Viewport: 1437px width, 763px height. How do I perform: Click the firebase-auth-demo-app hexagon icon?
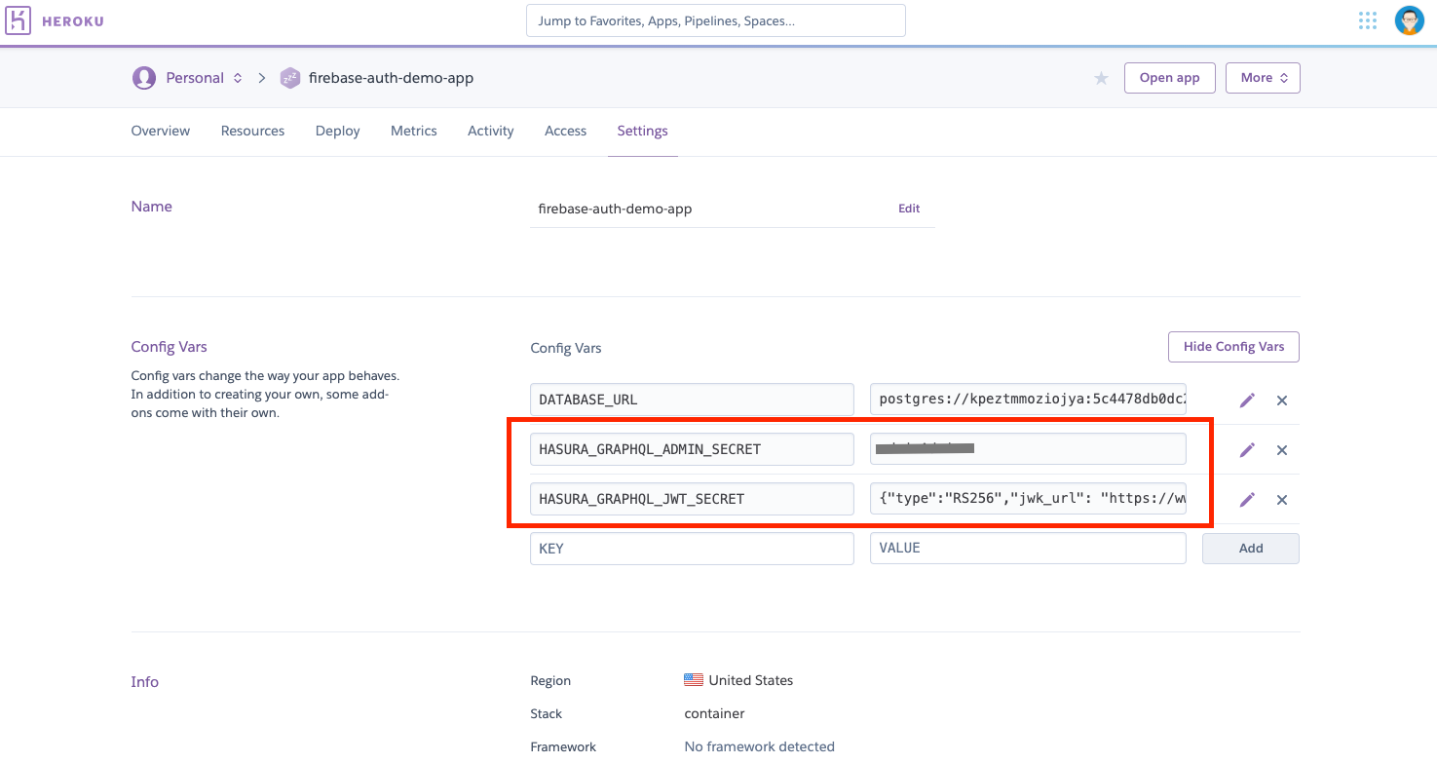pos(289,78)
